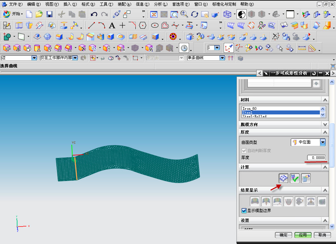Viewport: 336px width, 244px height.
Task: Click material list scroll up arrow
Action: [323, 109]
